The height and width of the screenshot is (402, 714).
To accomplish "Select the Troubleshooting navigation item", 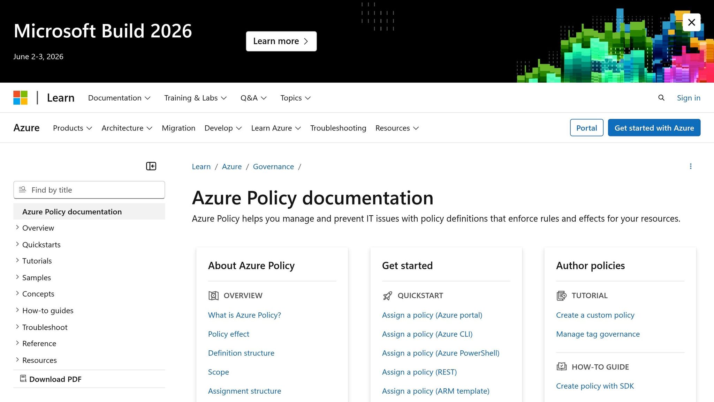I will (x=338, y=128).
